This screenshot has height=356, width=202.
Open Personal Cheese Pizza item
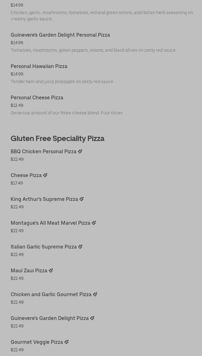point(37,97)
